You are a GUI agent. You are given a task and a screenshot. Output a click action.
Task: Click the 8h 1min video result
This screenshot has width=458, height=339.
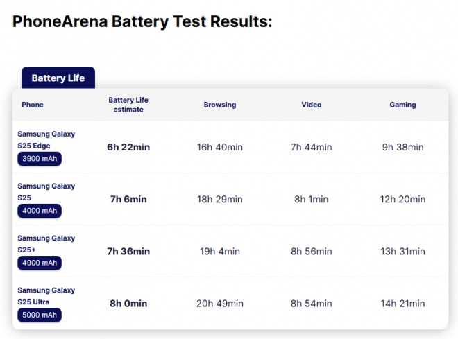pos(312,199)
